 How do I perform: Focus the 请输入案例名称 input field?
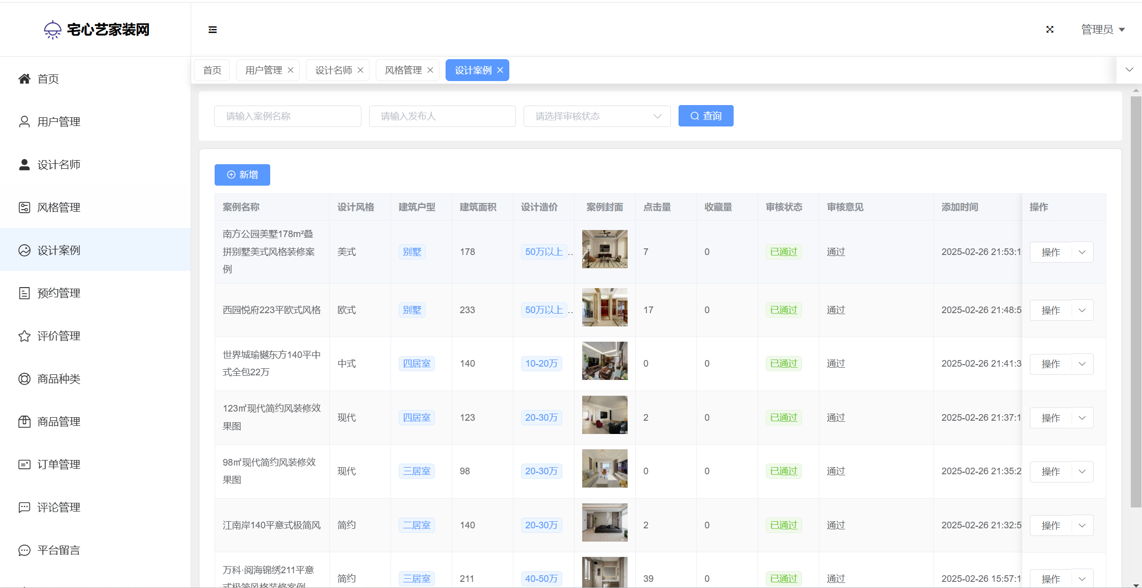(x=288, y=116)
